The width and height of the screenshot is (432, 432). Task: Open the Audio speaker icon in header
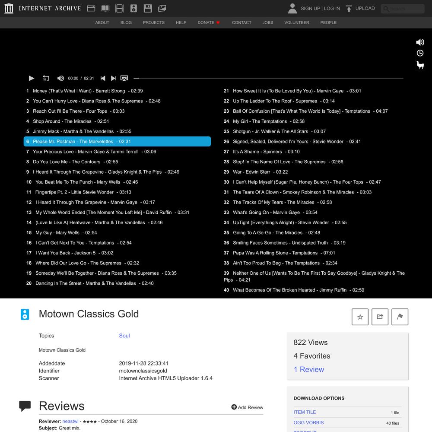[x=133, y=8]
